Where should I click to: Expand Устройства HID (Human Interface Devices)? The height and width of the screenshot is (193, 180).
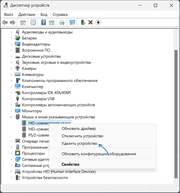point(11,172)
